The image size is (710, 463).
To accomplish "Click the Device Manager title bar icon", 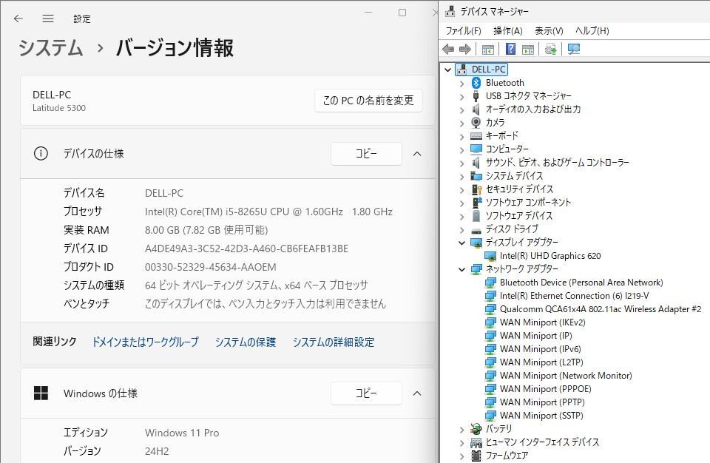I will point(450,11).
